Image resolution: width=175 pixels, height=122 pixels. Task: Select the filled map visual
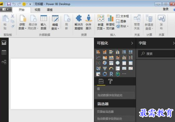tap(98, 68)
